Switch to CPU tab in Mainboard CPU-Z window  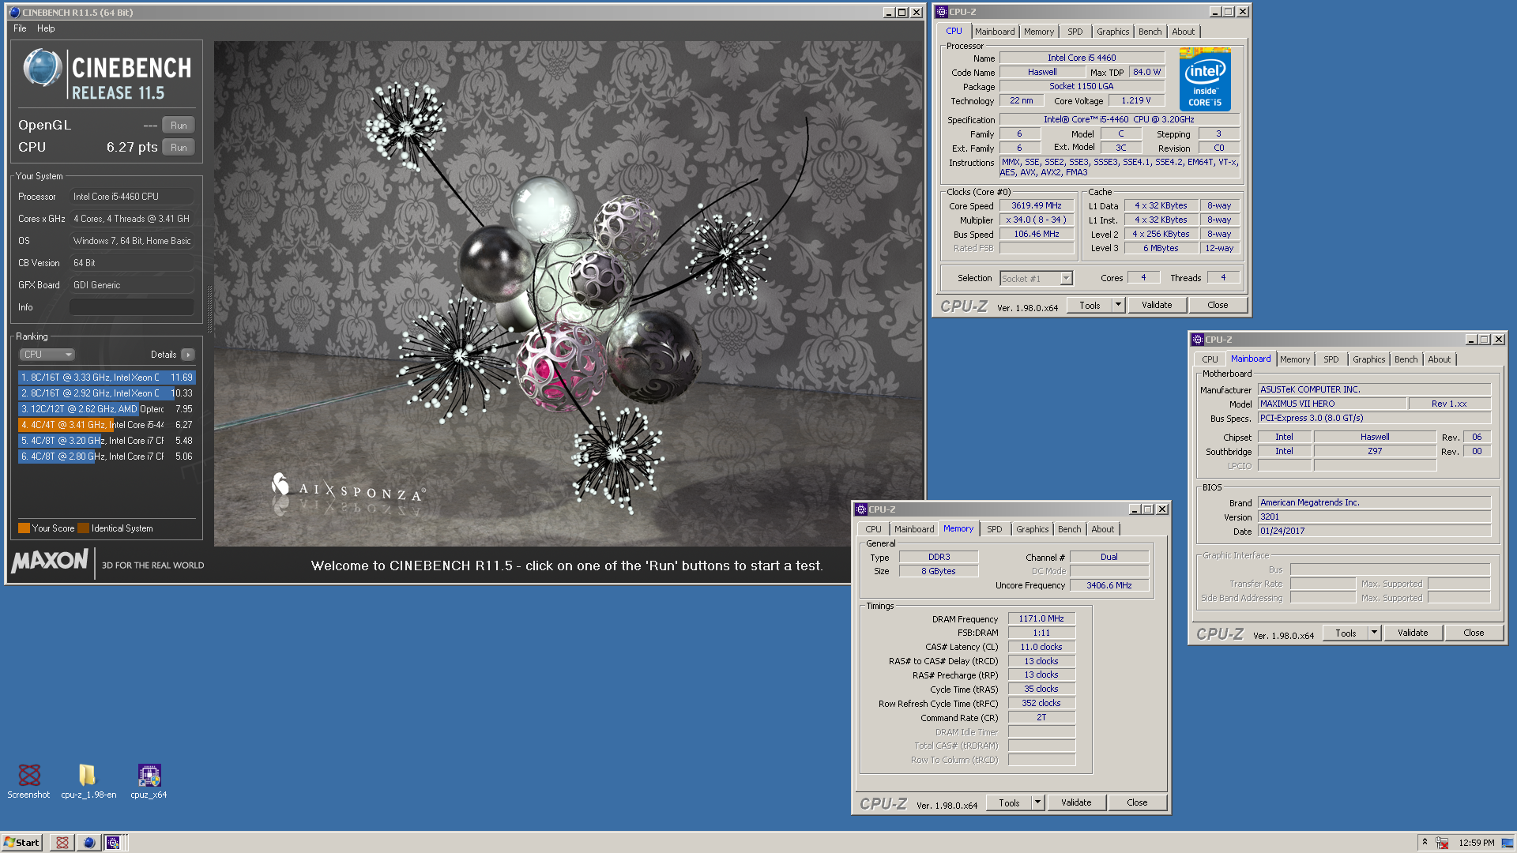pyautogui.click(x=1210, y=359)
